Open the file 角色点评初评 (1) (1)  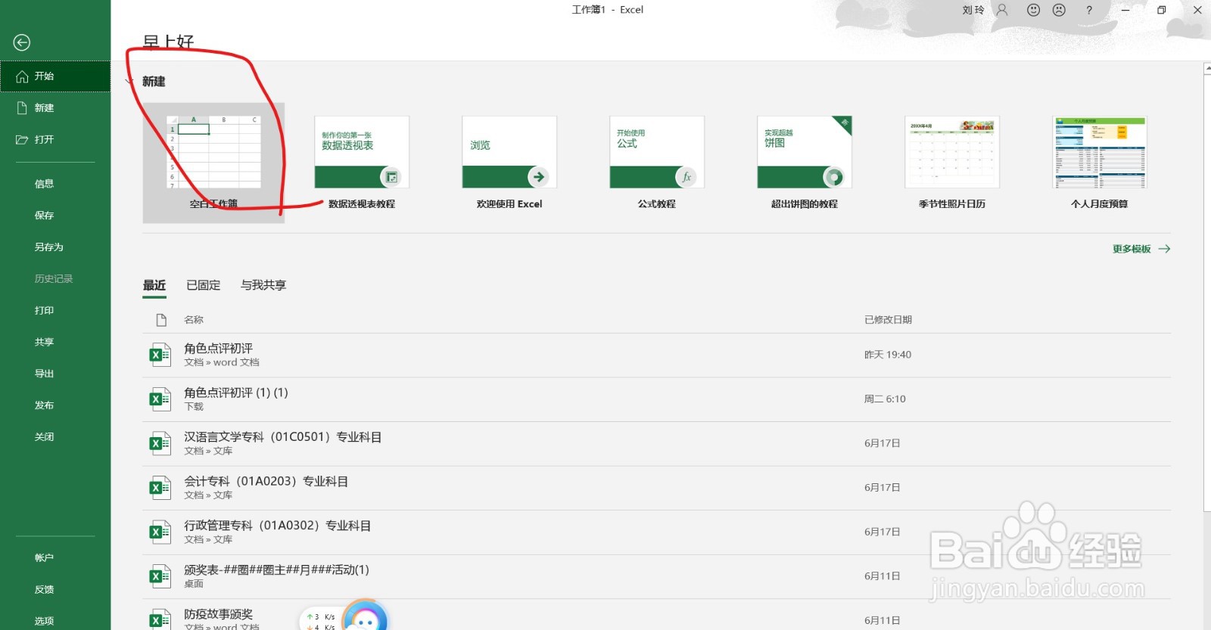657,399
